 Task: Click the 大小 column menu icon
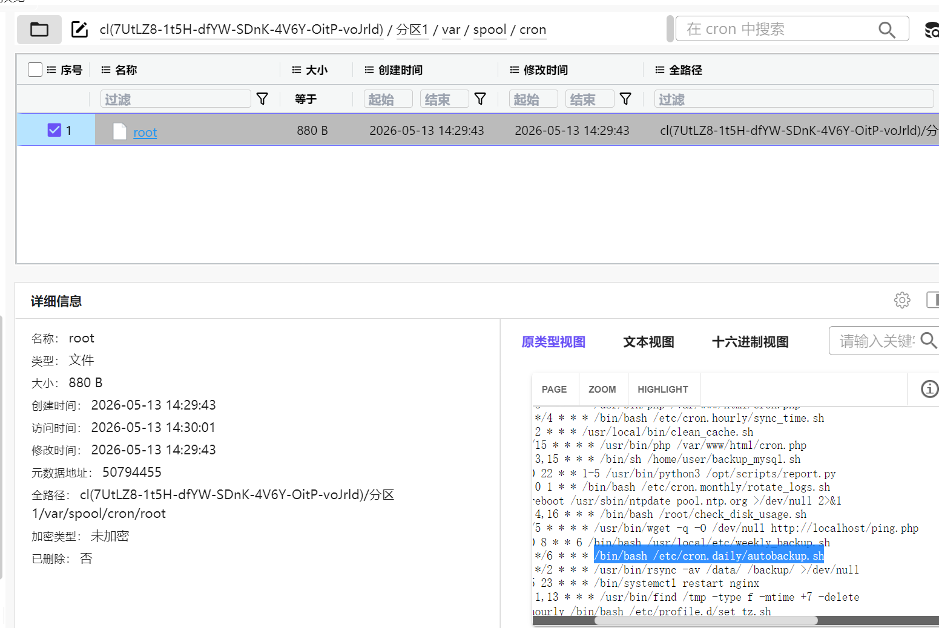(297, 70)
